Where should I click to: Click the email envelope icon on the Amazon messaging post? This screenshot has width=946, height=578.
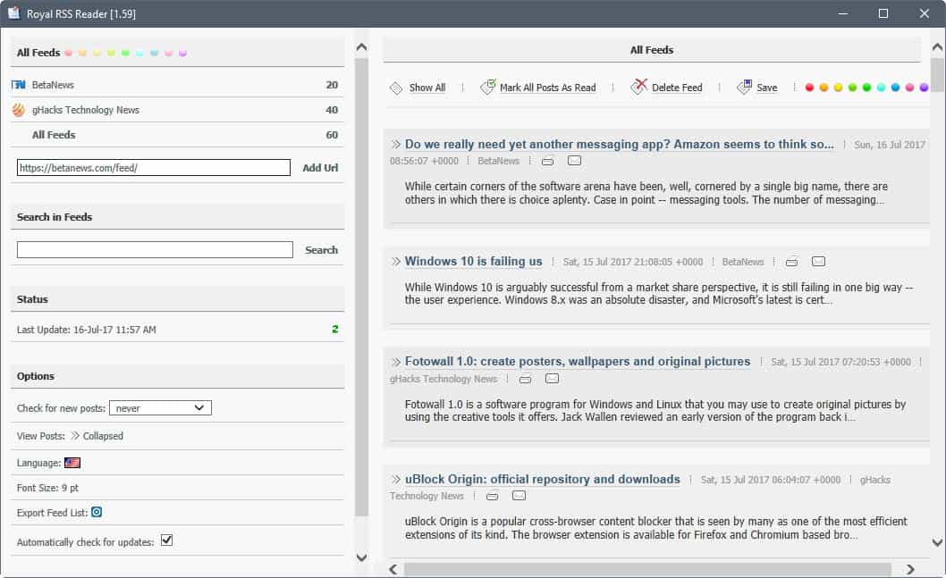click(574, 160)
